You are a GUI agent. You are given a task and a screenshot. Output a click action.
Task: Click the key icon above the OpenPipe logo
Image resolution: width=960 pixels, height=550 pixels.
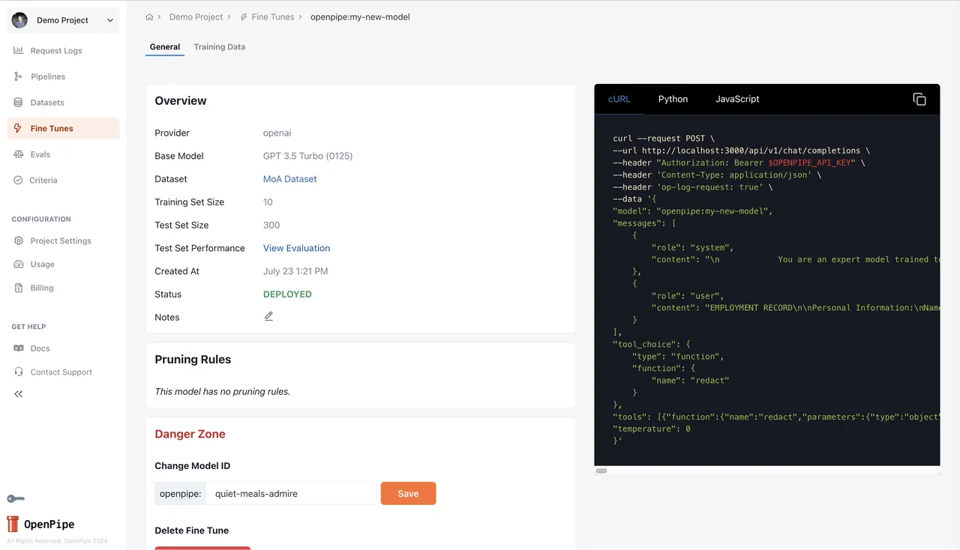[16, 499]
